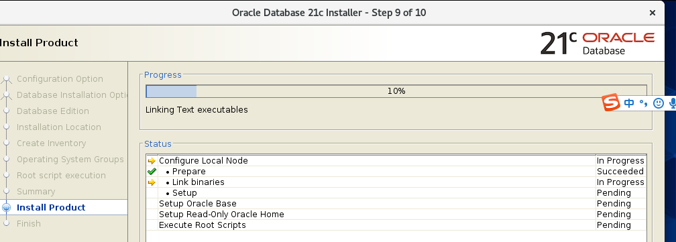The image size is (676, 242).
Task: Click the microphone voice input icon
Action: click(672, 103)
